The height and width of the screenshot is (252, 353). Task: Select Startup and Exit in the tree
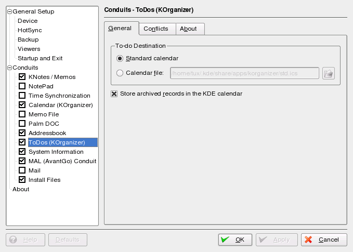point(40,58)
